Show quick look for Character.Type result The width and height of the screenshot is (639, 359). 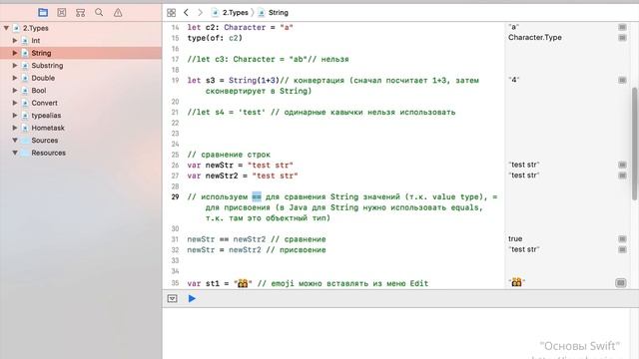(622, 38)
